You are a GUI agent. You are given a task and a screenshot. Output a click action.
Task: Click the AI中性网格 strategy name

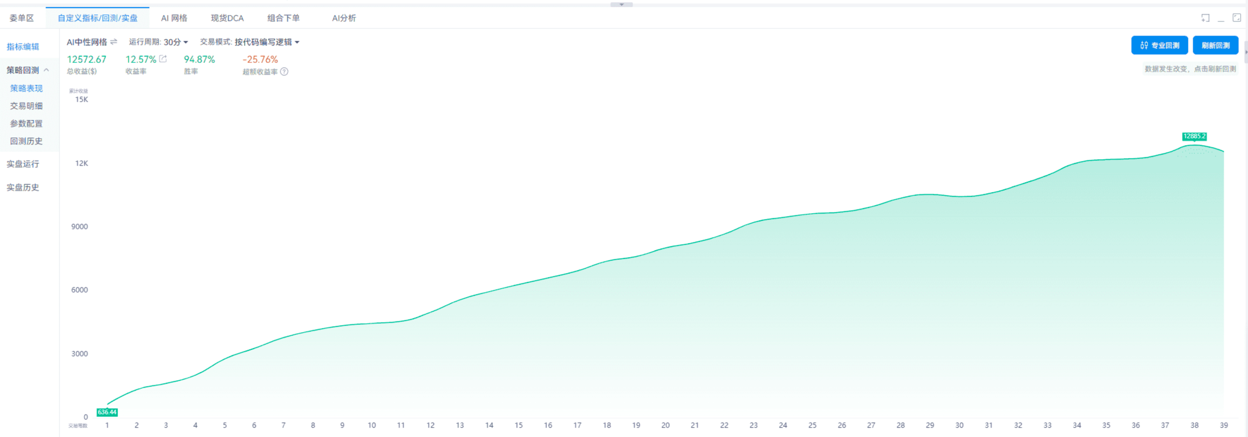[x=87, y=42]
